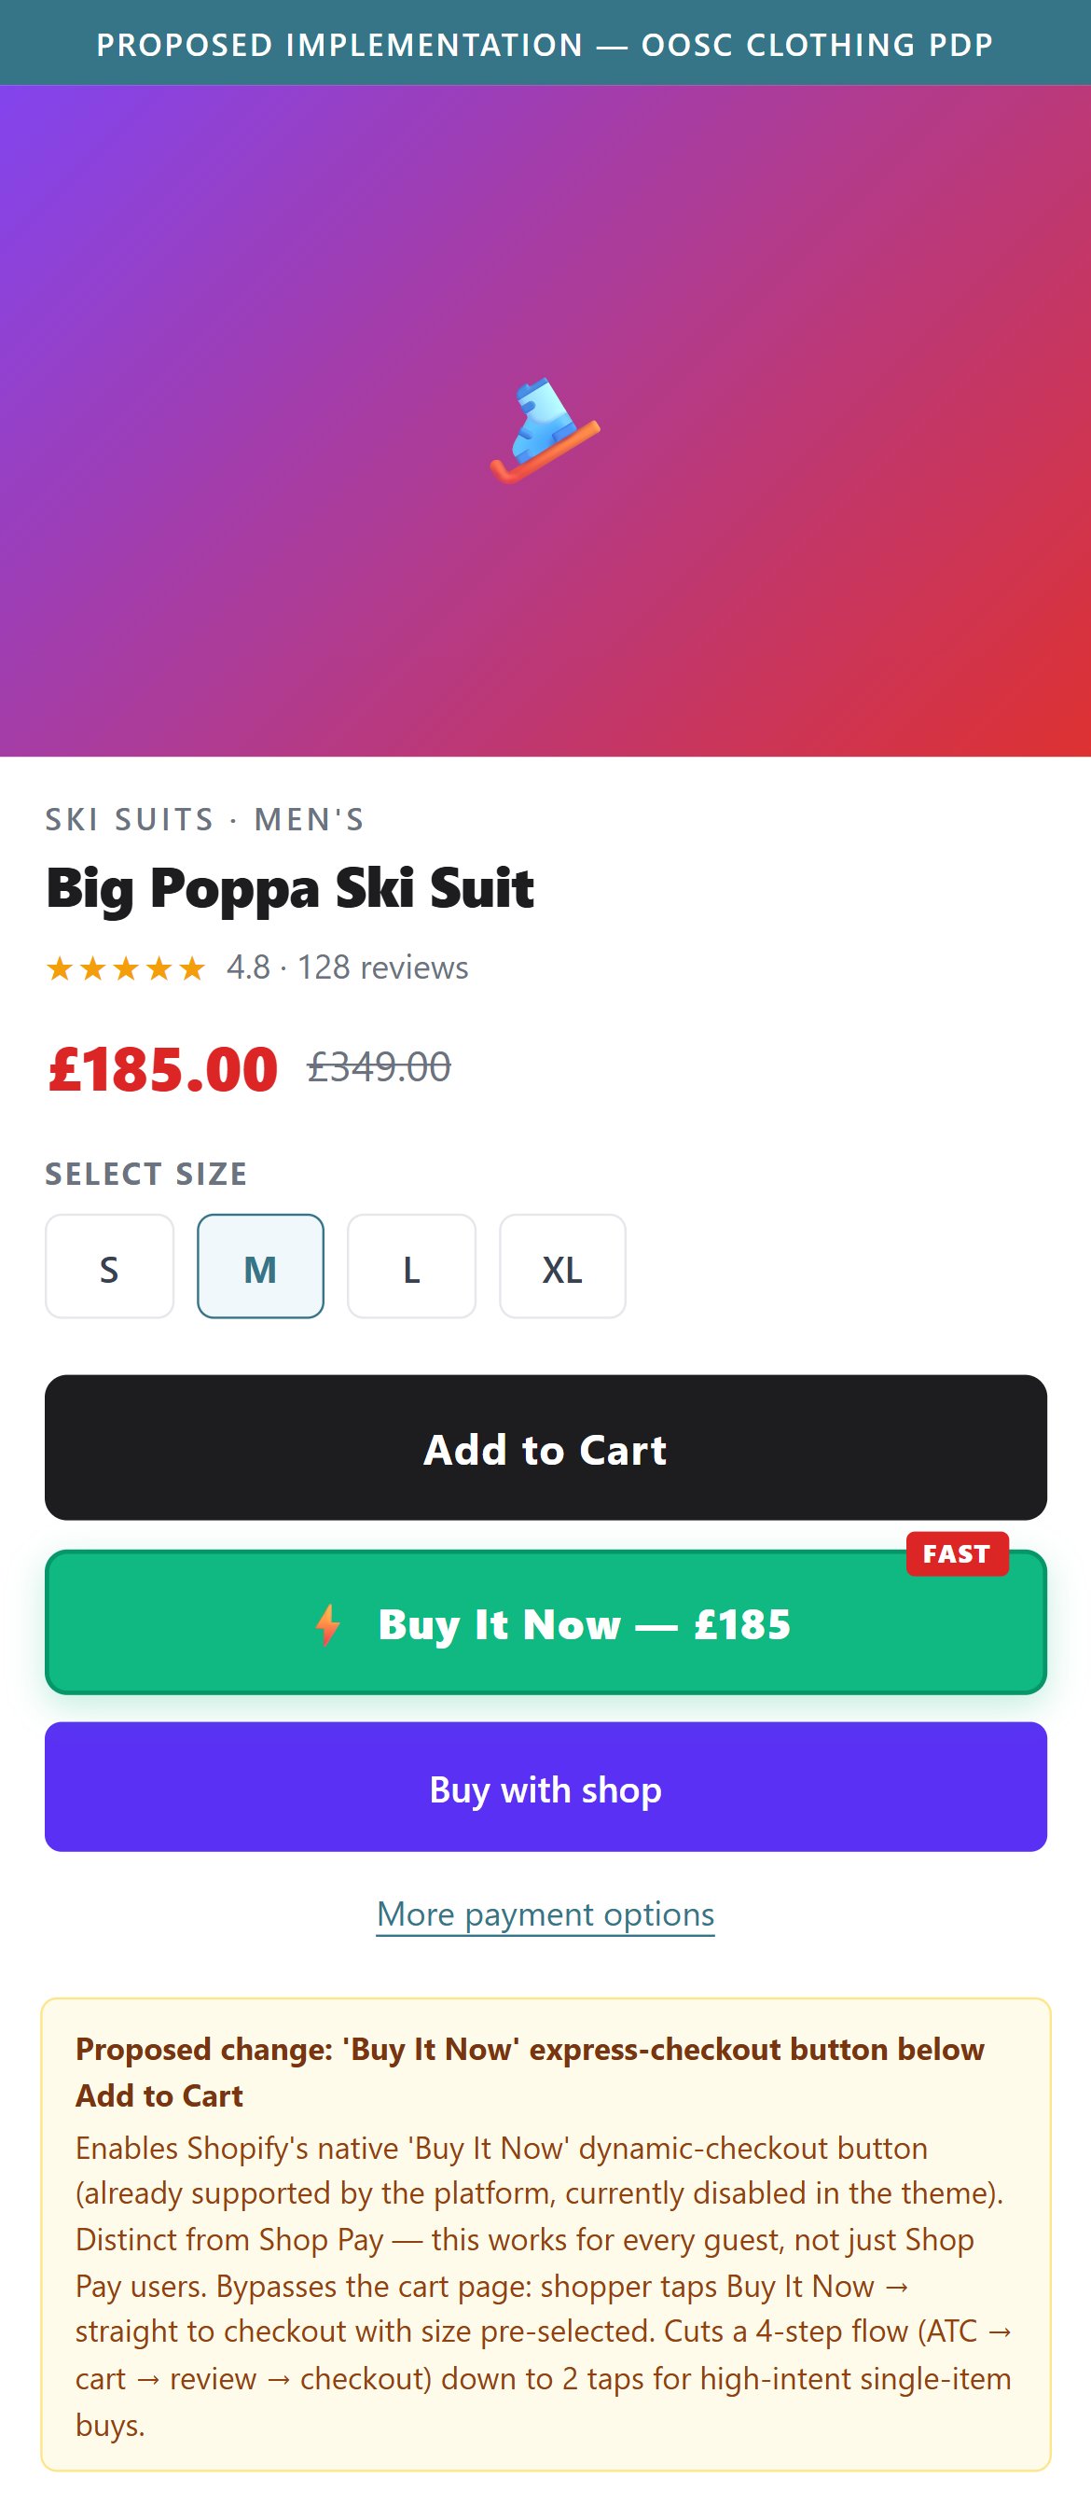
Task: Click the Big Poppa Ski Suit title
Action: coord(289,888)
